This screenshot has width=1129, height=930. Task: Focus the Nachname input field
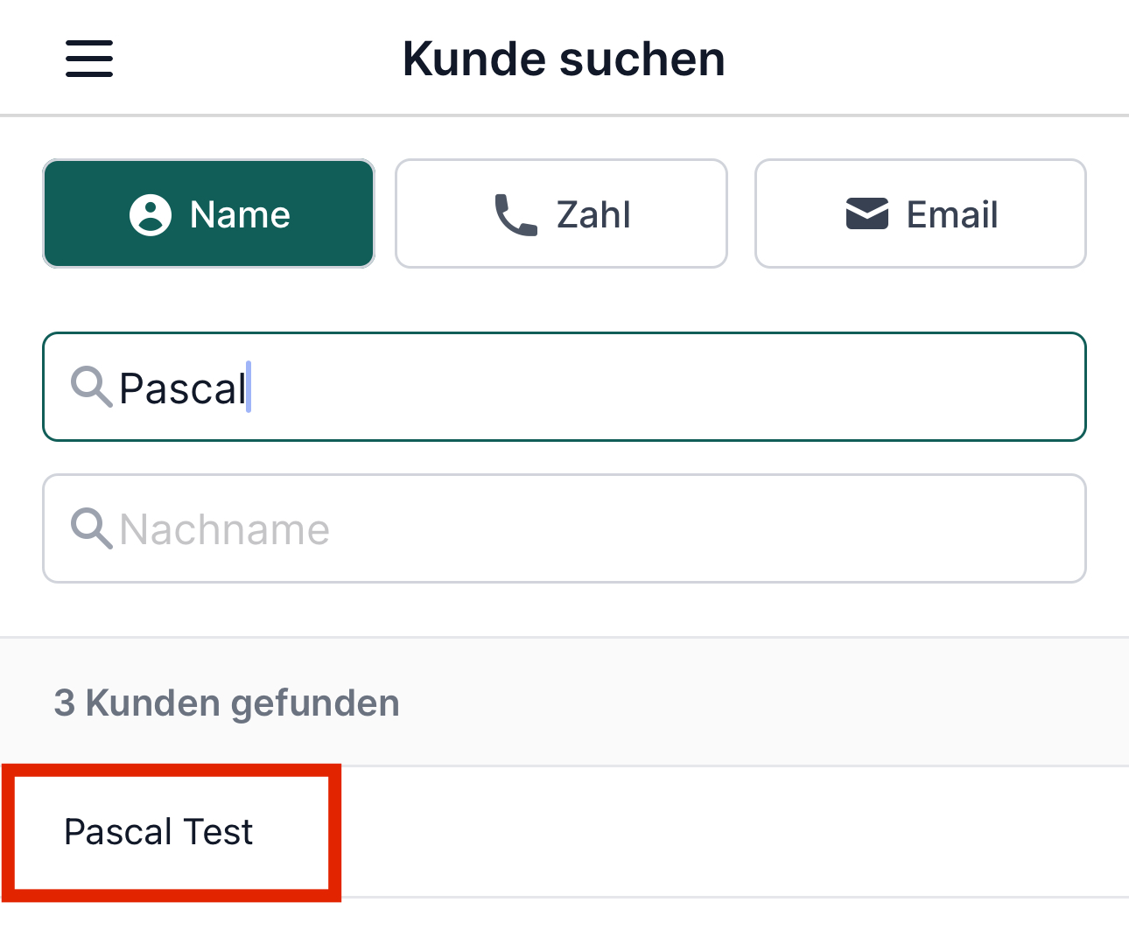click(564, 528)
